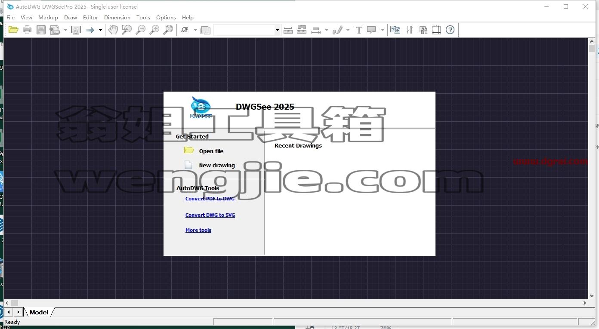Click the Zoom Out magnifier icon
The width and height of the screenshot is (599, 329).
(x=140, y=30)
